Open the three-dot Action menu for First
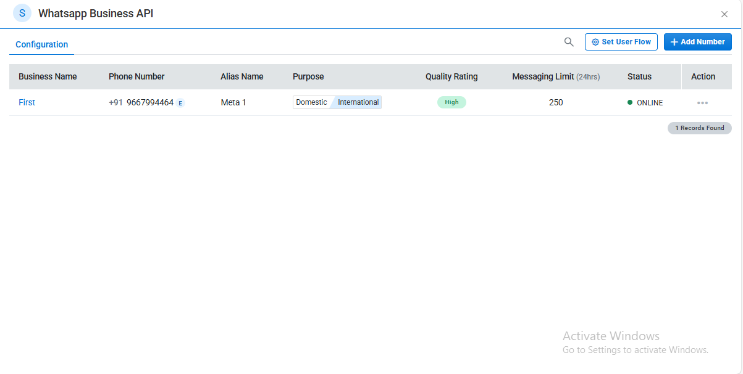This screenshot has width=743, height=374. (x=702, y=103)
